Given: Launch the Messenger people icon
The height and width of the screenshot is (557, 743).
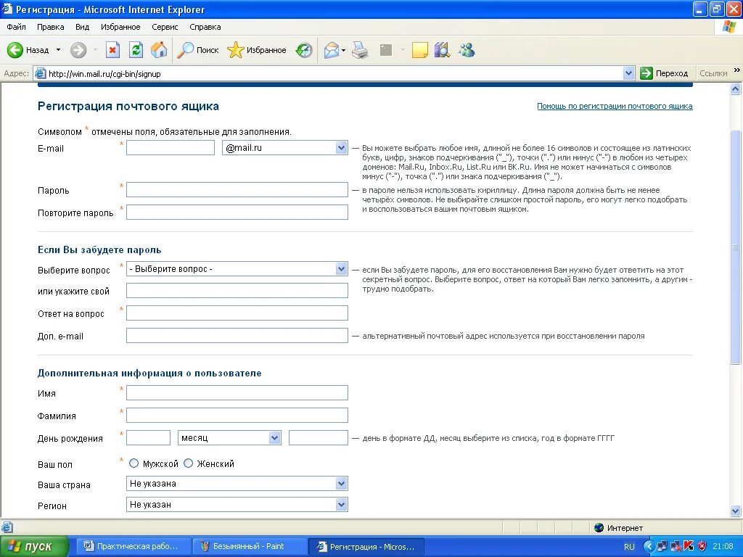Looking at the screenshot, I should (467, 50).
